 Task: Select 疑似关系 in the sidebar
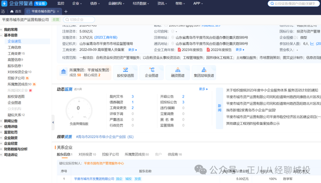(x=16, y=115)
